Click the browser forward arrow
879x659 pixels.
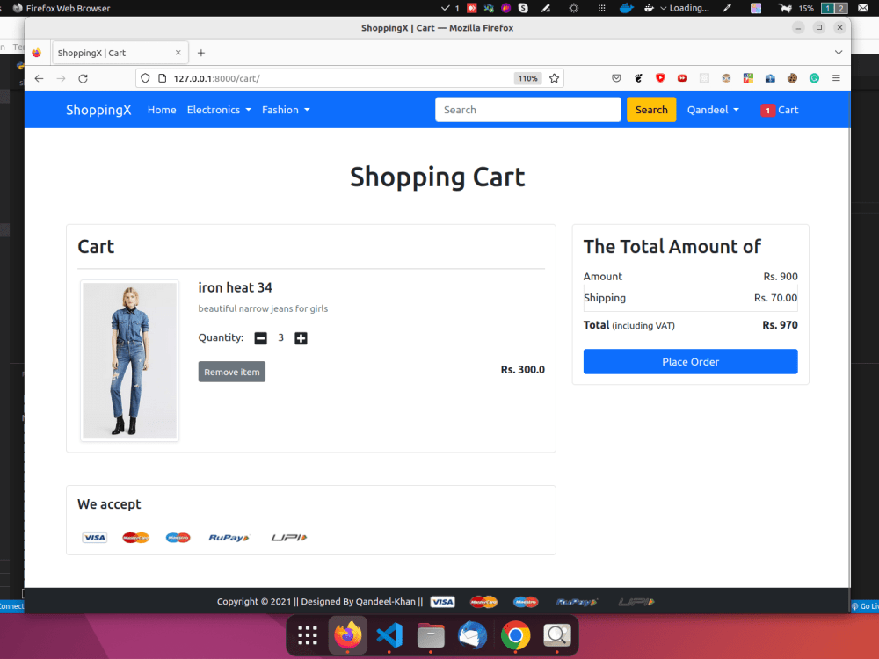(62, 78)
